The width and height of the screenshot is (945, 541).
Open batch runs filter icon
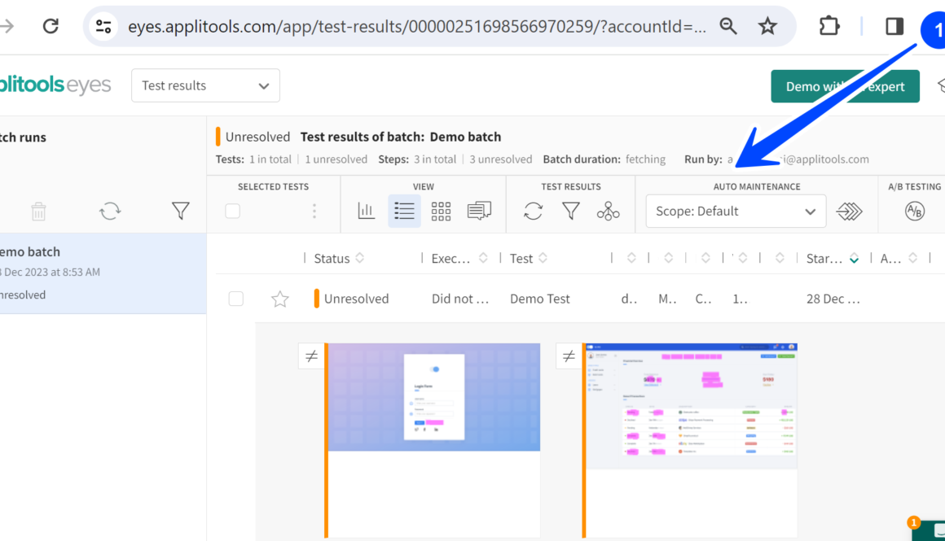pos(180,212)
